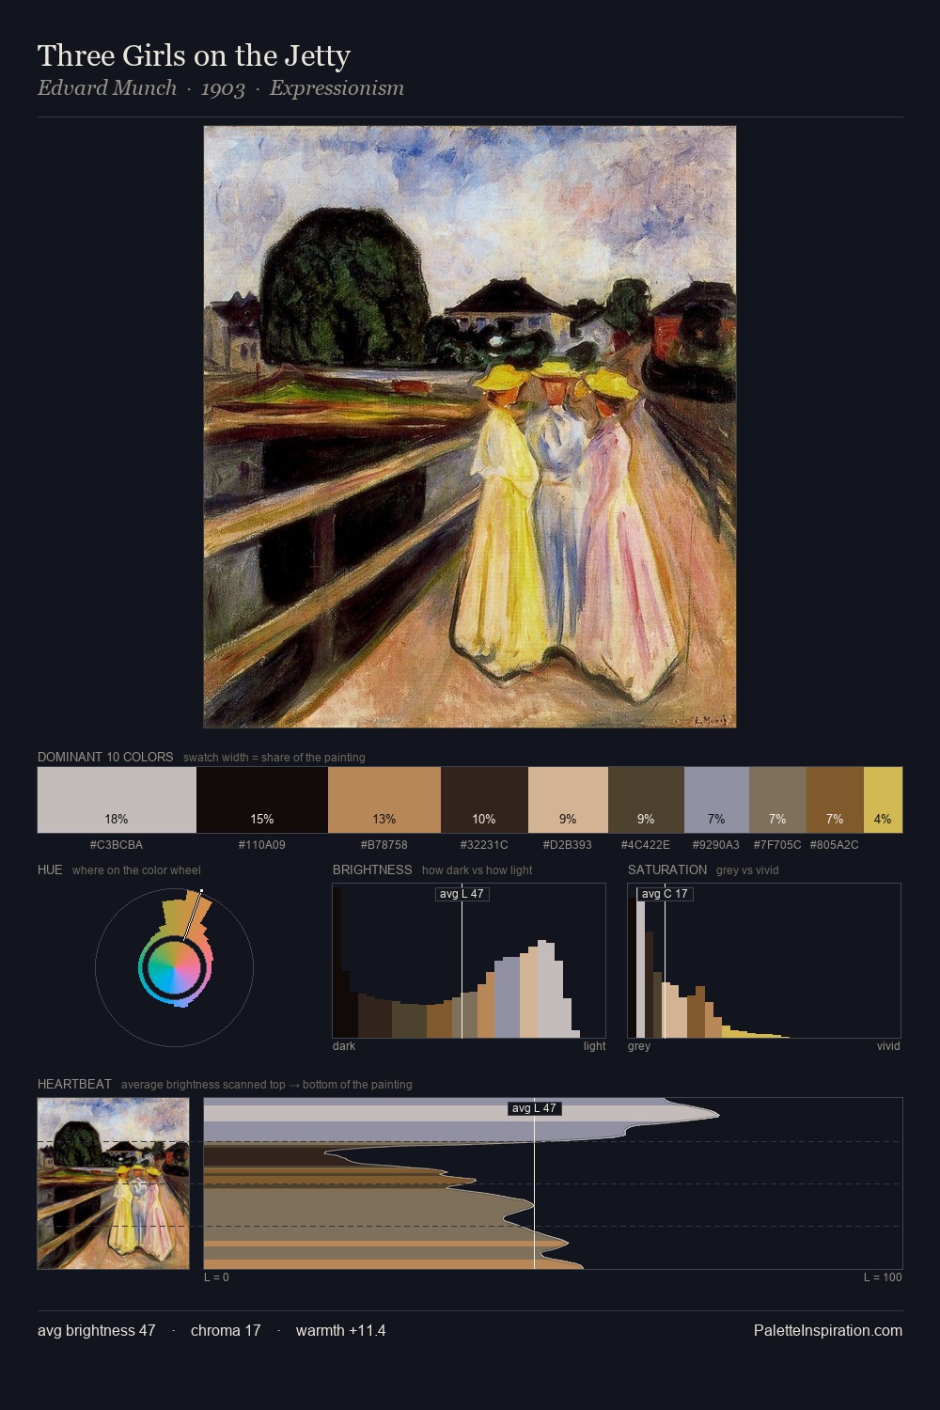Click the chroma 17 footer stat
Viewport: 940px width, 1410px height.
pos(226,1330)
